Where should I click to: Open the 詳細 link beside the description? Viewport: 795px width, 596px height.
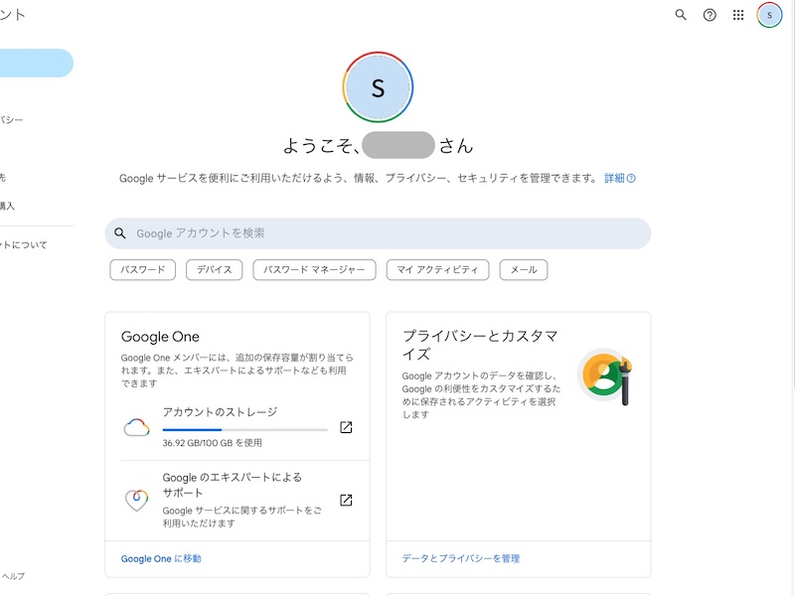click(x=615, y=178)
